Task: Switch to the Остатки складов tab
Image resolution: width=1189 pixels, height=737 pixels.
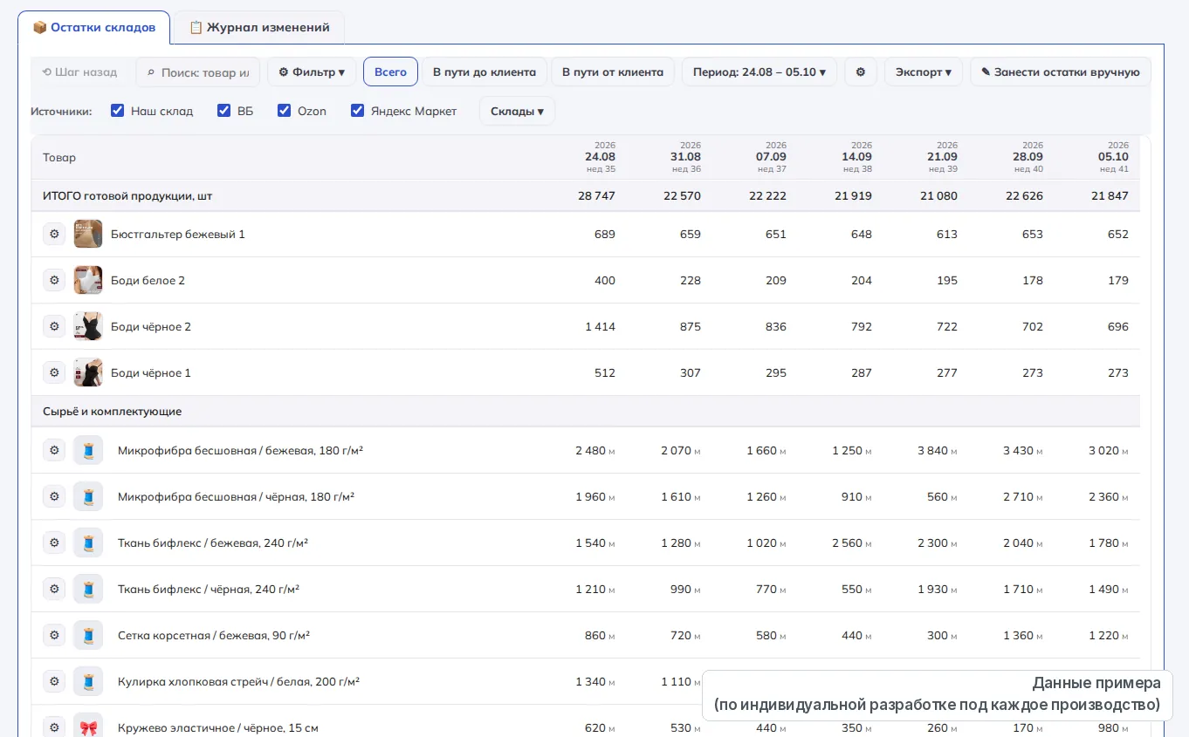Action: (94, 27)
